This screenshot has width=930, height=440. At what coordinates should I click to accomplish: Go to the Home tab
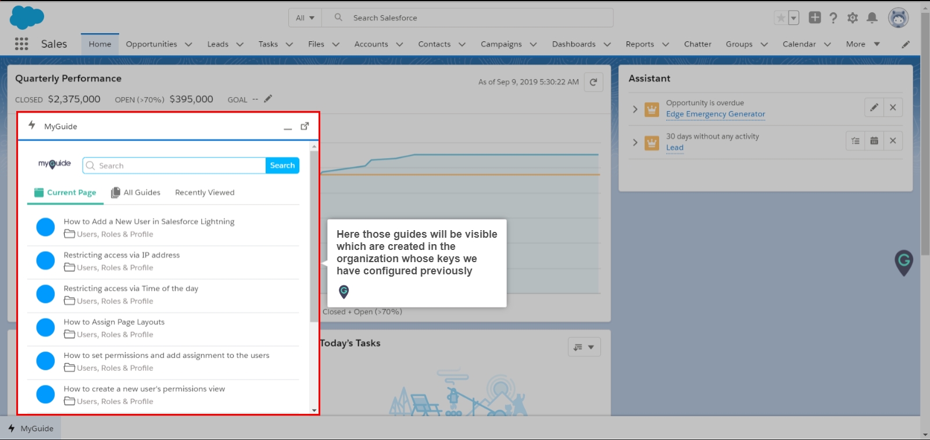coord(100,44)
